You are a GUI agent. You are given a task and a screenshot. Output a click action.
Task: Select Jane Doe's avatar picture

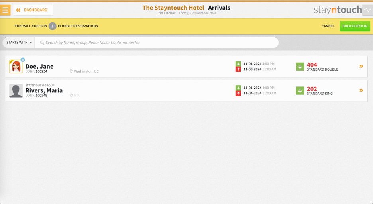(16, 66)
